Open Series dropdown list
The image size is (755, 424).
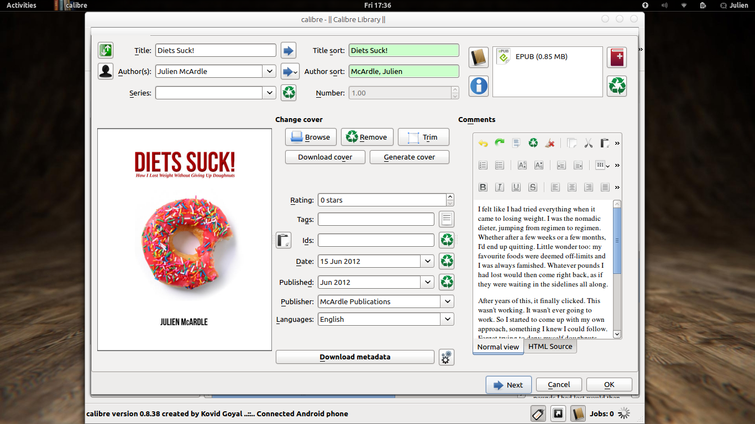pyautogui.click(x=269, y=92)
